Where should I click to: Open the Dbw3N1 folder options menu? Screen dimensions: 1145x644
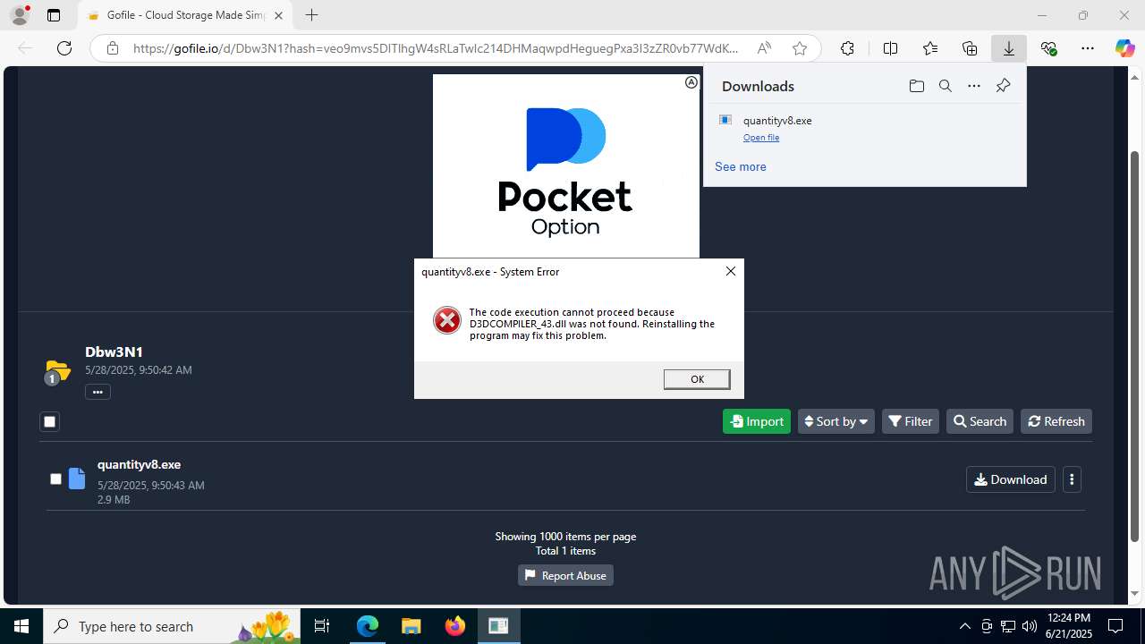[x=98, y=392]
